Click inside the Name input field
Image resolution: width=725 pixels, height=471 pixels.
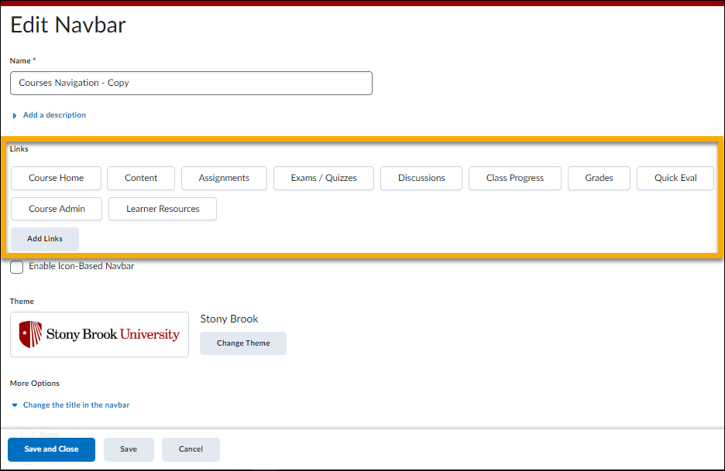tap(191, 83)
